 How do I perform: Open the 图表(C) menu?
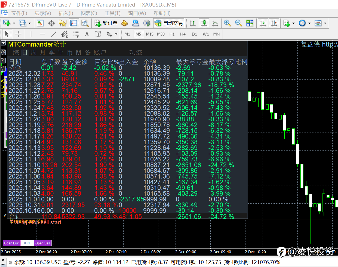coord(89,13)
